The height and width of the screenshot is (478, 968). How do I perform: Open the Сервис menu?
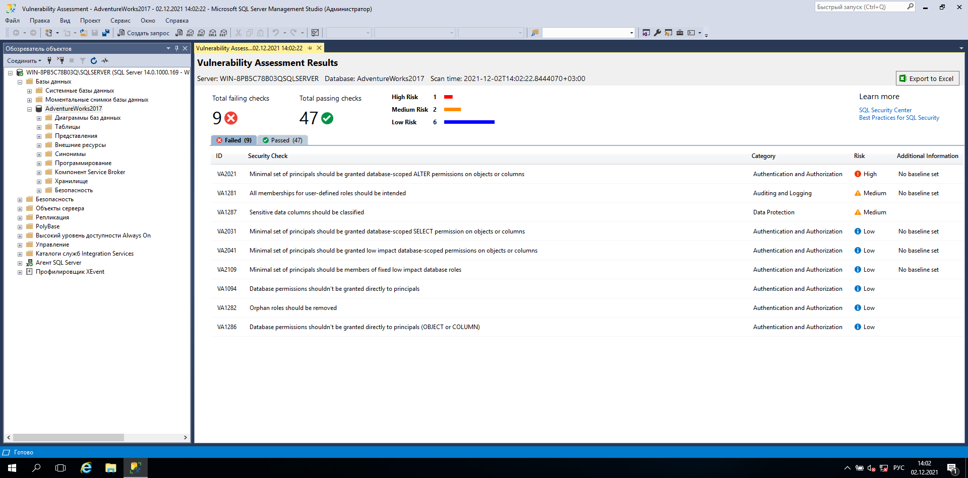[120, 21]
